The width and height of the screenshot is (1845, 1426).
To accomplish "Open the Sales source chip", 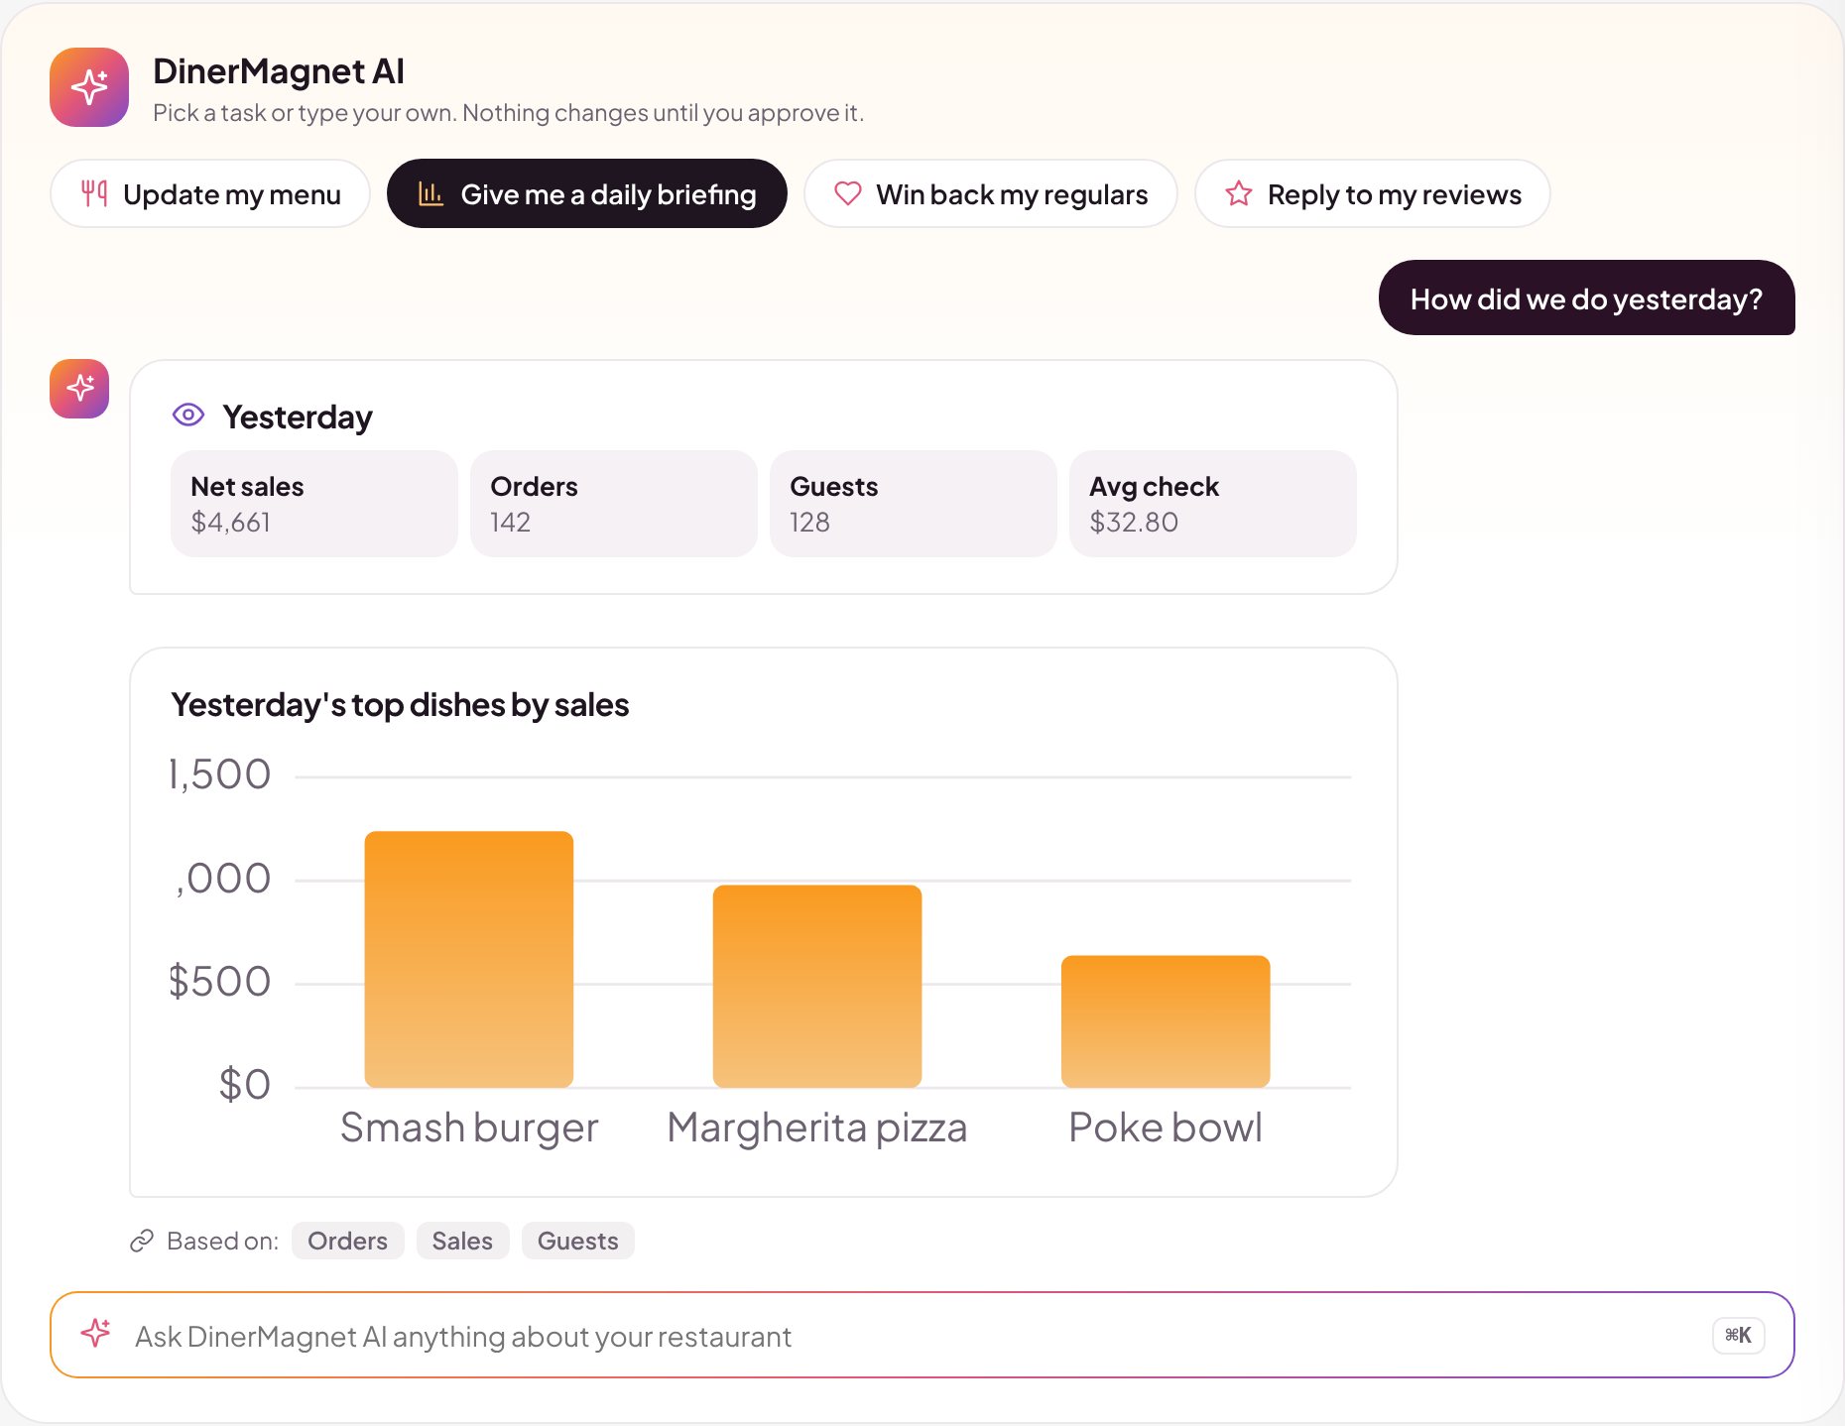I will pyautogui.click(x=462, y=1241).
